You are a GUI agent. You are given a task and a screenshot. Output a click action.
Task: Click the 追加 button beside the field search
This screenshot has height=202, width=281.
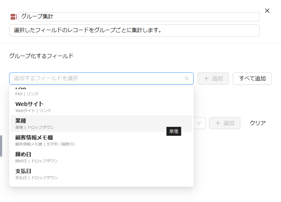213,79
